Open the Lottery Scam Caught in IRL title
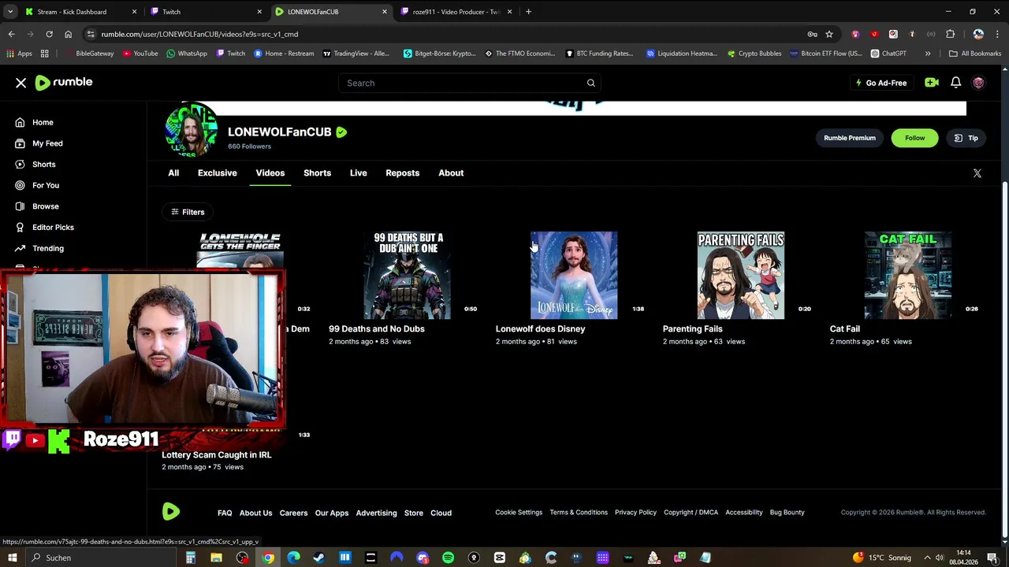This screenshot has width=1009, height=567. coord(217,454)
